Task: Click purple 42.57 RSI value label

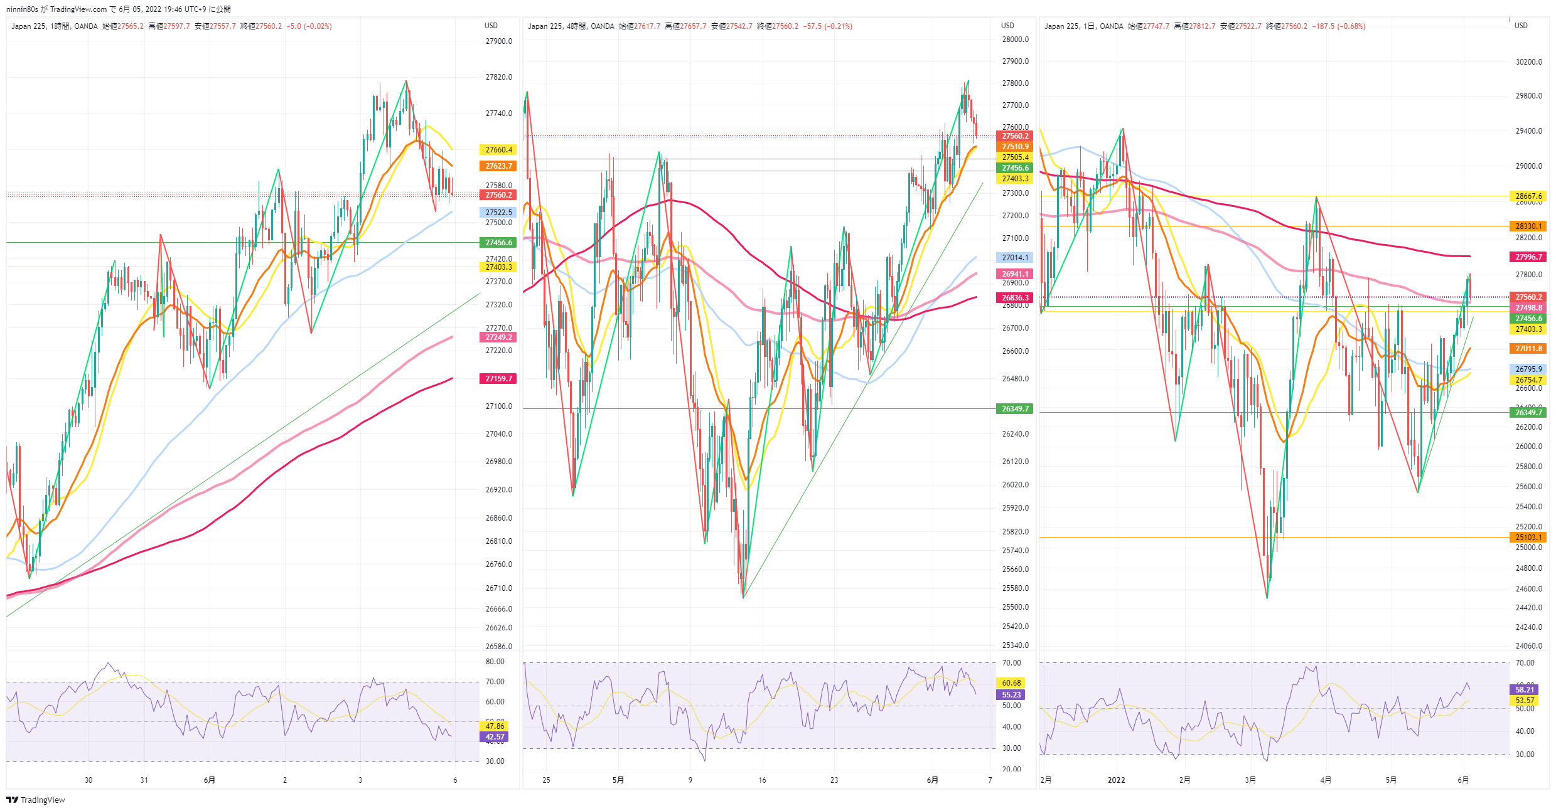Action: tap(495, 737)
